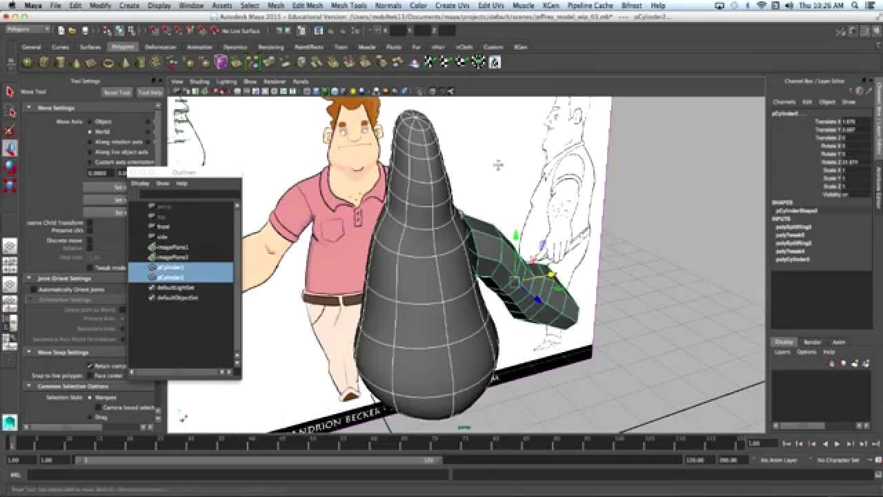This screenshot has height=497, width=883.
Task: Collapse the Move Settings section
Action: 29,108
